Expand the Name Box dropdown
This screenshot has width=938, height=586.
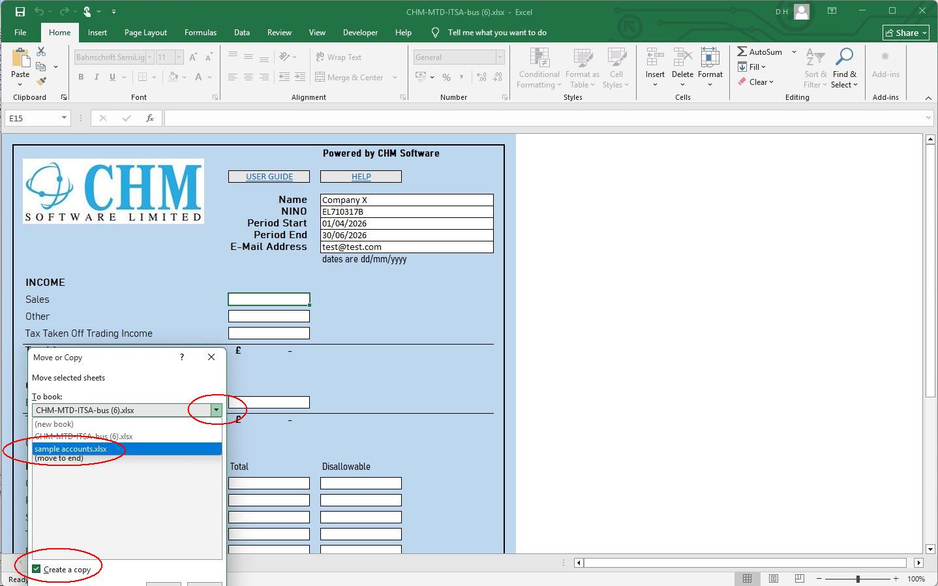click(x=64, y=118)
